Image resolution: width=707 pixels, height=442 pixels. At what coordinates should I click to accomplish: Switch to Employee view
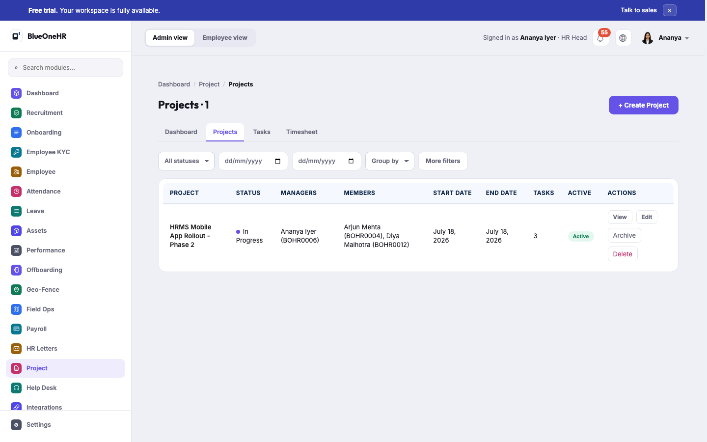pos(225,38)
